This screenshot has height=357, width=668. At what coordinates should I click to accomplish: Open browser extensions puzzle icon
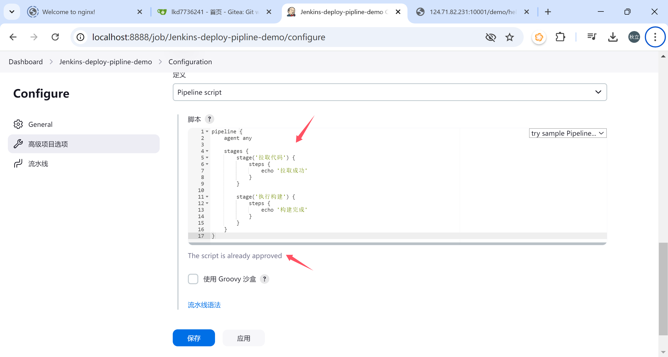point(560,37)
